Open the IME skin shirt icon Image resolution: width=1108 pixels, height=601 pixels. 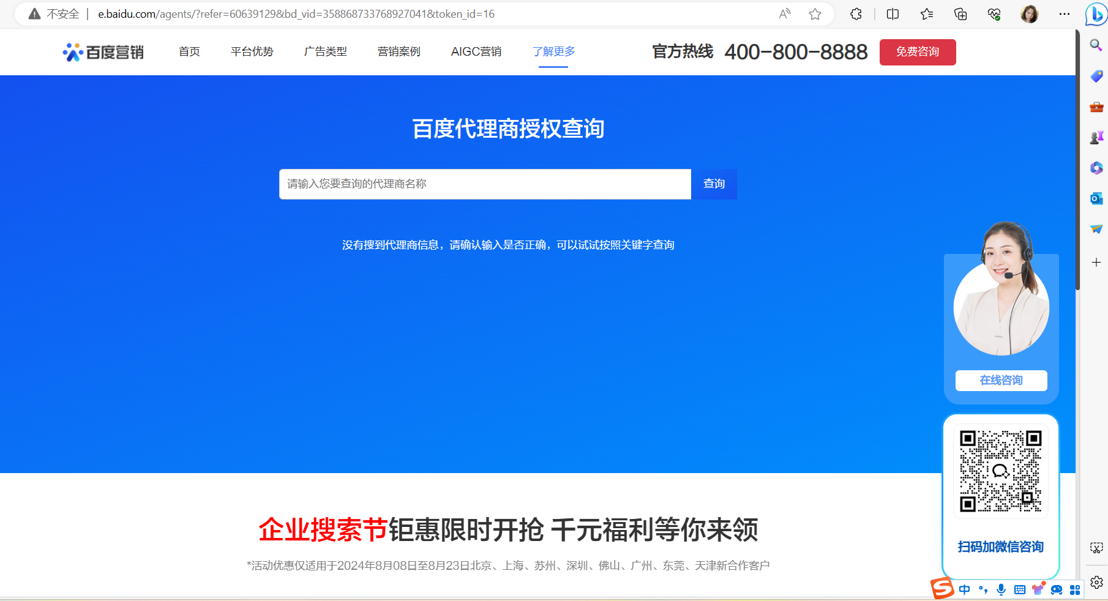pyautogui.click(x=1038, y=589)
